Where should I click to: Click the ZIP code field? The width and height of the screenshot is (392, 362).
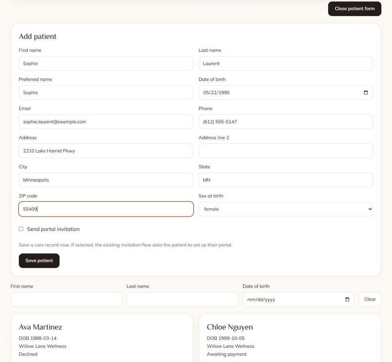[106, 209]
